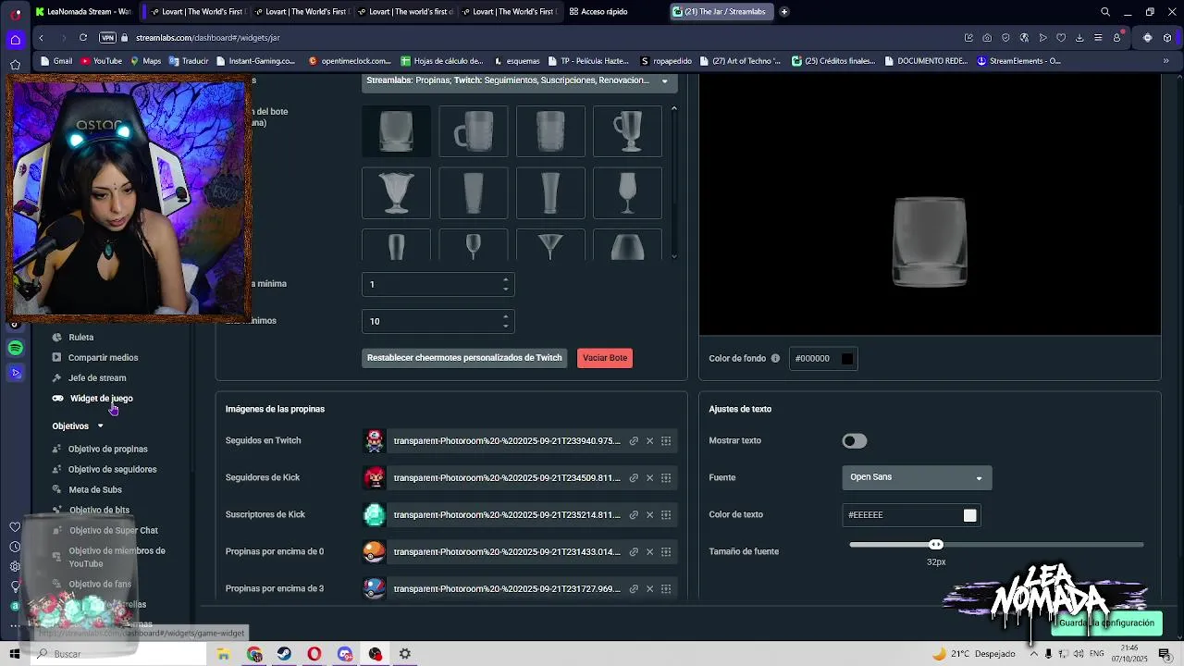This screenshot has height=666, width=1184.
Task: Open Ruleta in the sidebar
Action: 81,338
